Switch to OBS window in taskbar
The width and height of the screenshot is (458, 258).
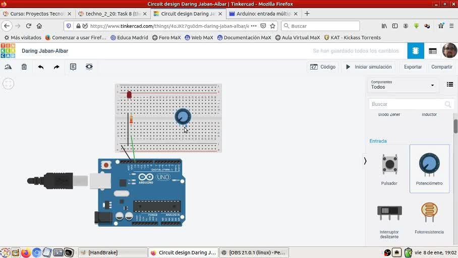click(x=254, y=252)
